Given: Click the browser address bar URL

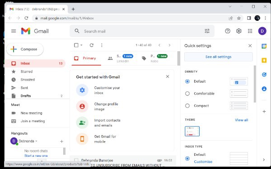Looking at the screenshot, I should [x=67, y=18].
